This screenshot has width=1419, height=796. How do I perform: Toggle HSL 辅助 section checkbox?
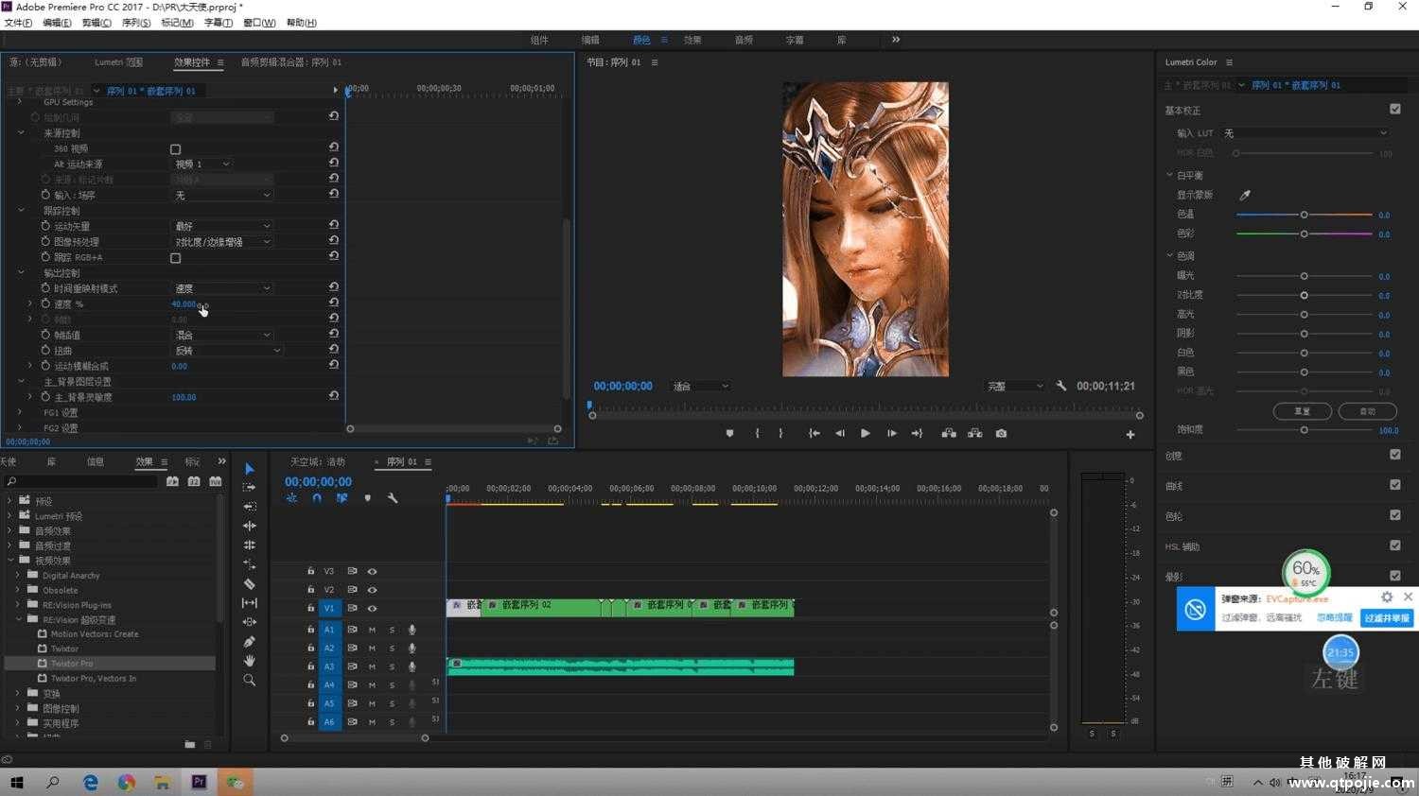pyautogui.click(x=1395, y=545)
